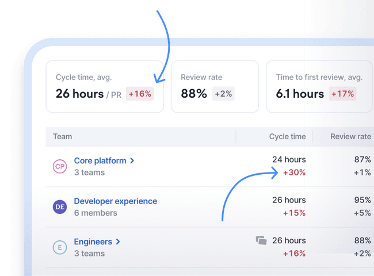Open the Core platform team link
Viewport: 374px width, 276px height.
(x=100, y=161)
